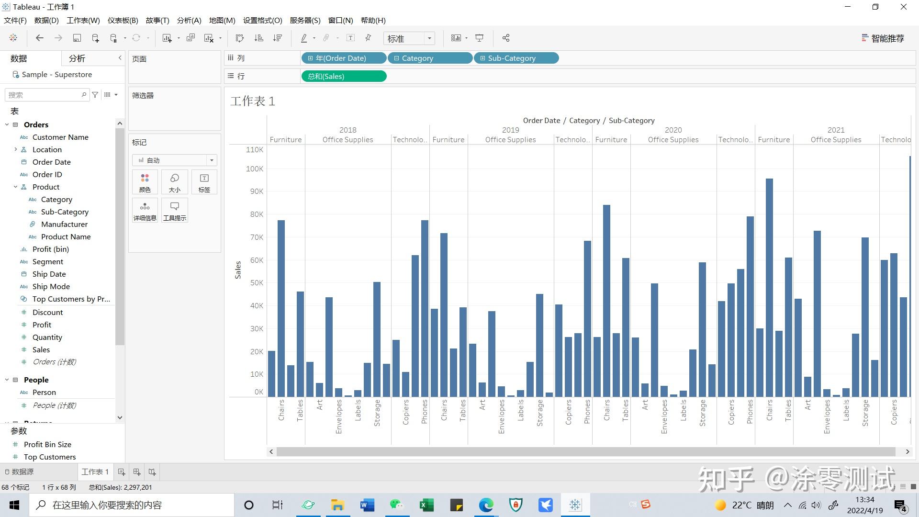Open the 颜色 shelf on the Marks card
919x517 pixels.
[145, 182]
